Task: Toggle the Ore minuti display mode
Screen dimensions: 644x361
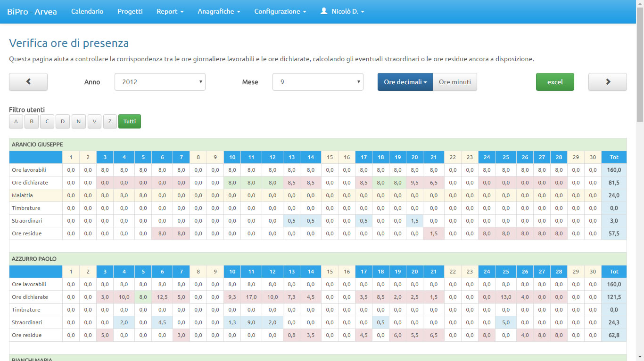Action: click(454, 82)
